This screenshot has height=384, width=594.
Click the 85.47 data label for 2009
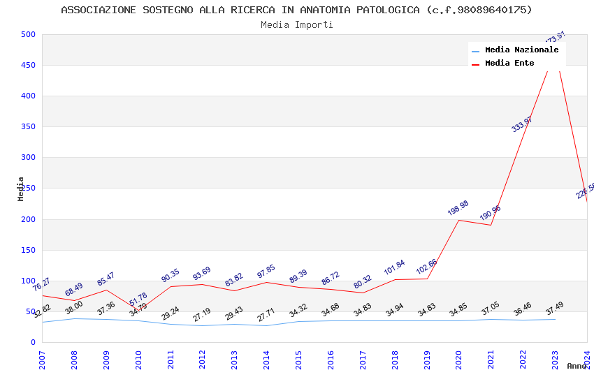tap(106, 279)
